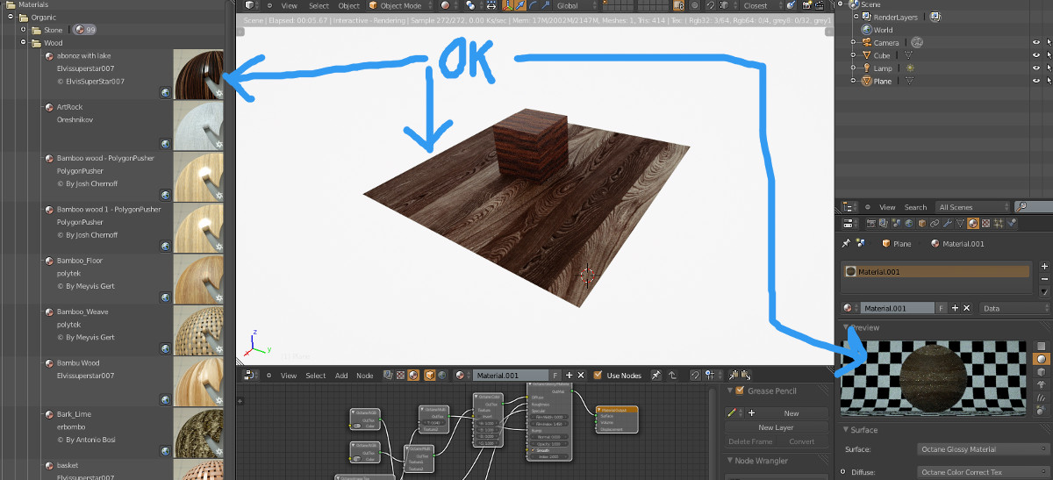The image size is (1053, 480).
Task: Collapse the Wood folder in materials list
Action: pos(24,42)
